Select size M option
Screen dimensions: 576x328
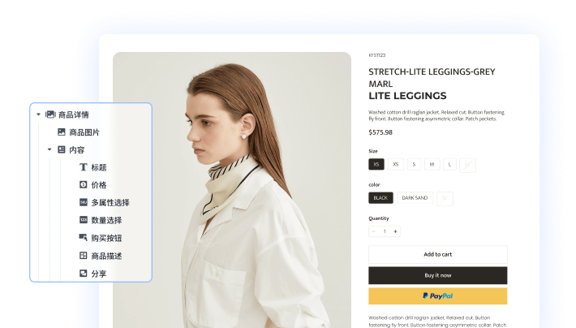(x=432, y=164)
